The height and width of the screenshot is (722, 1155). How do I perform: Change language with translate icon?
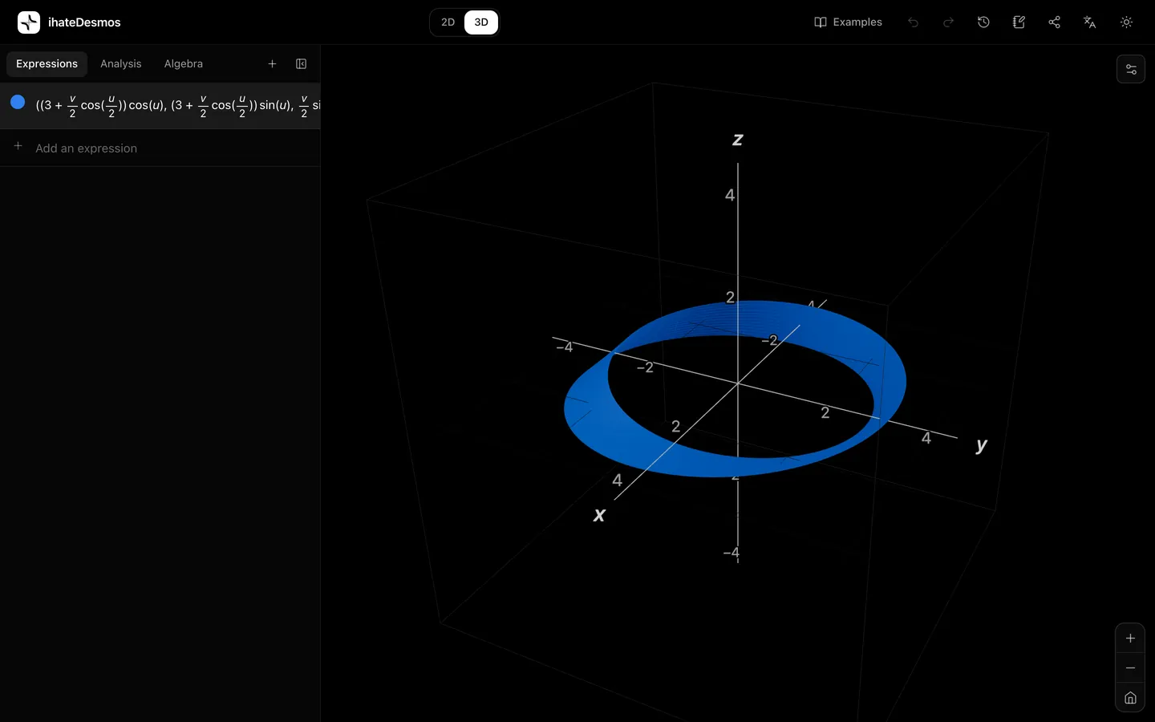coord(1089,22)
